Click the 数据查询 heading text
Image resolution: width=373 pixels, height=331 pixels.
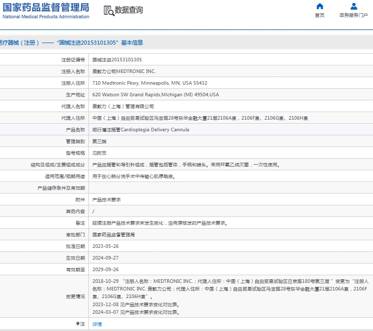(x=129, y=10)
